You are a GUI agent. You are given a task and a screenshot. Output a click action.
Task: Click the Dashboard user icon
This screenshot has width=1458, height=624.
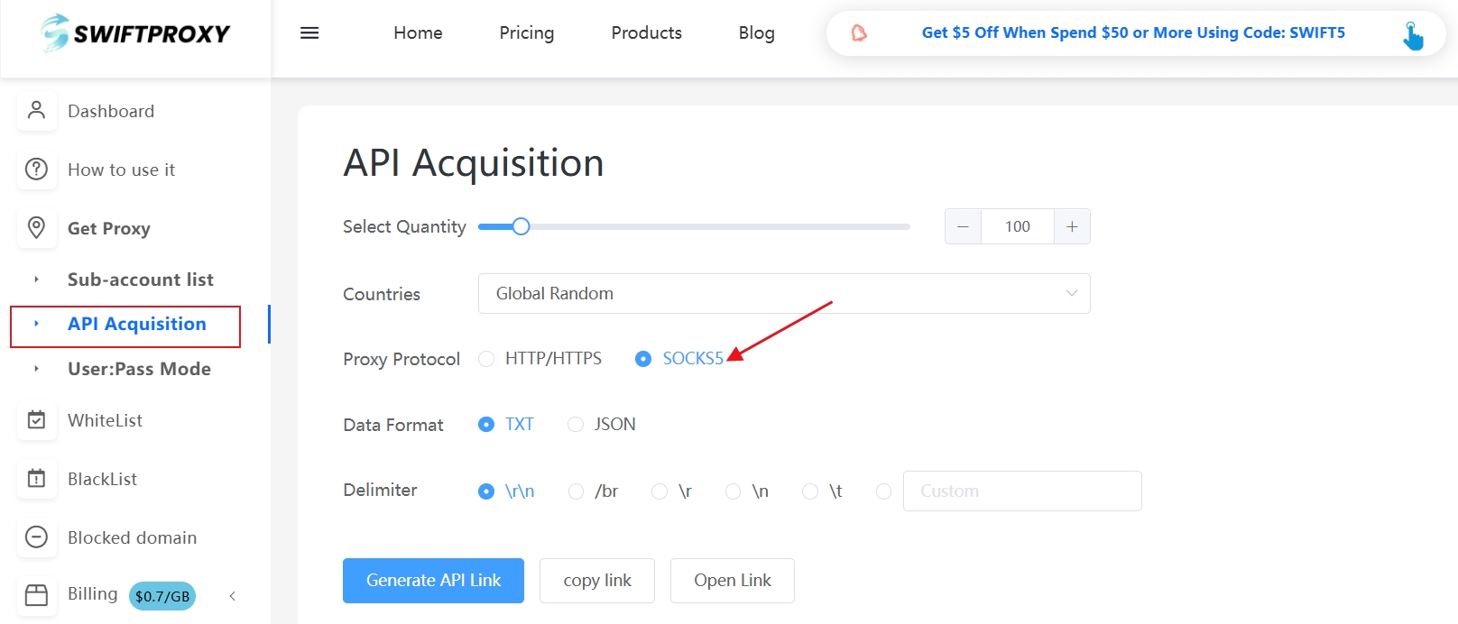point(36,111)
